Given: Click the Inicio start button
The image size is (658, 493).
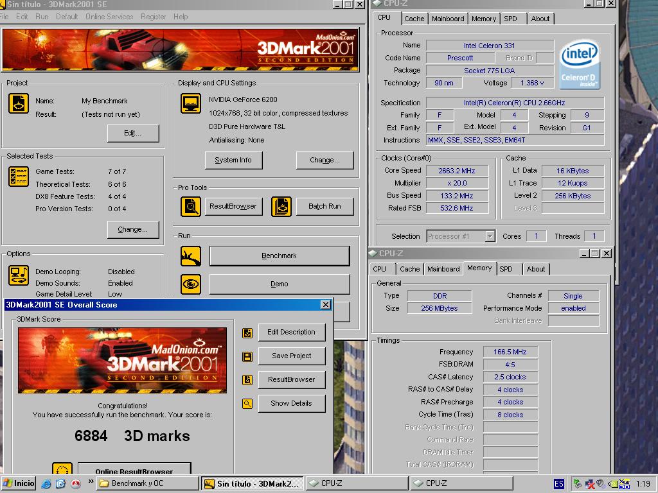Looking at the screenshot, I should [x=19, y=484].
